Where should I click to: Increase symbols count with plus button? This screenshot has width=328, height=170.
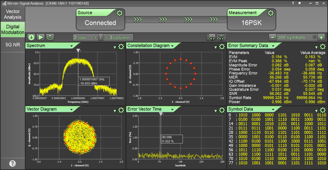pos(321,37)
